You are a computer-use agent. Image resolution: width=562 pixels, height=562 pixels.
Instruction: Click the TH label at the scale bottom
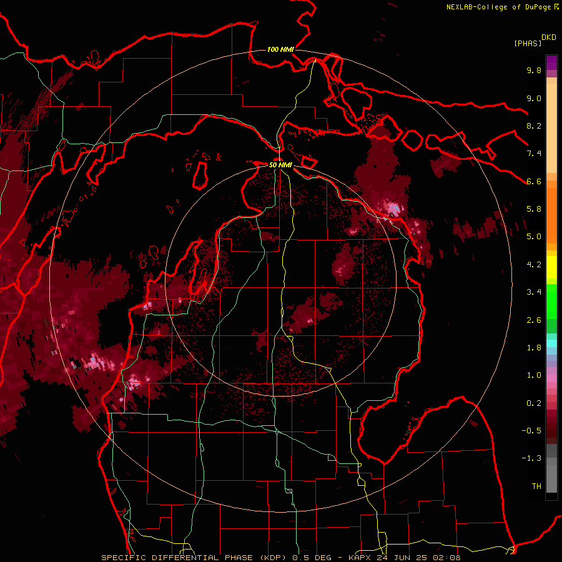536,486
